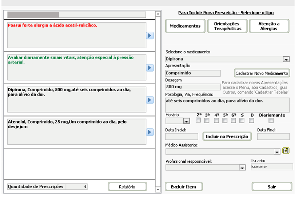Click arrow icon beside the allergy warning entry
Image resolution: width=299 pixels, height=198 pixels.
tap(150, 36)
